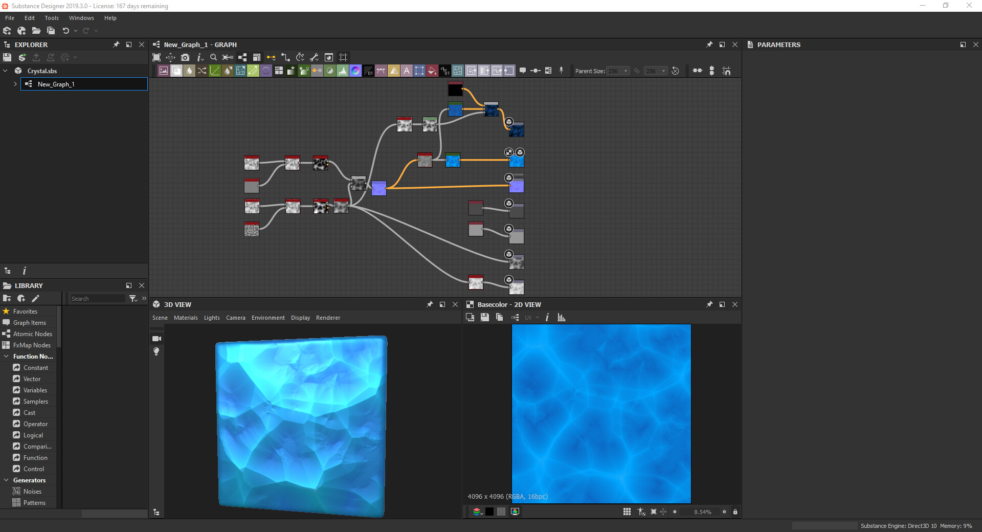982x532 pixels.
Task: Open the Tools menu
Action: 52,18
